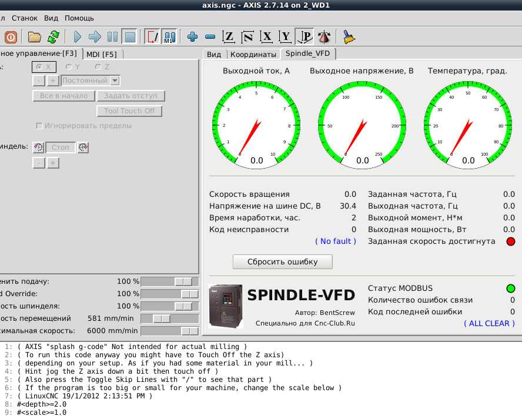This screenshot has height=416, width=522.
Task: Click spindle counterclockwise rotation icon
Action: tap(38, 147)
